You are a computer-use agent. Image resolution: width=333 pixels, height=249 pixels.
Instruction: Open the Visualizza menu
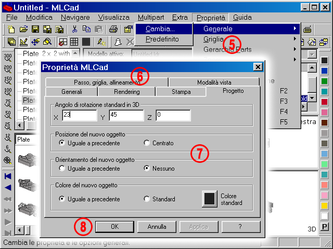(114, 17)
